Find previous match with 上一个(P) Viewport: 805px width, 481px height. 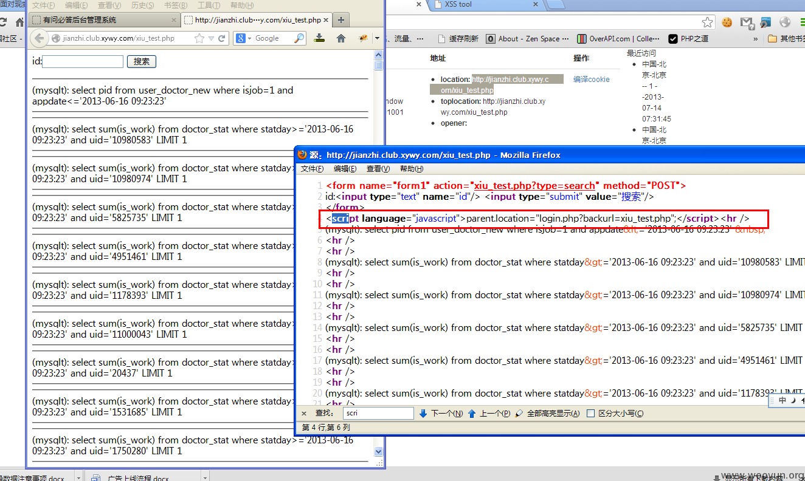(489, 414)
